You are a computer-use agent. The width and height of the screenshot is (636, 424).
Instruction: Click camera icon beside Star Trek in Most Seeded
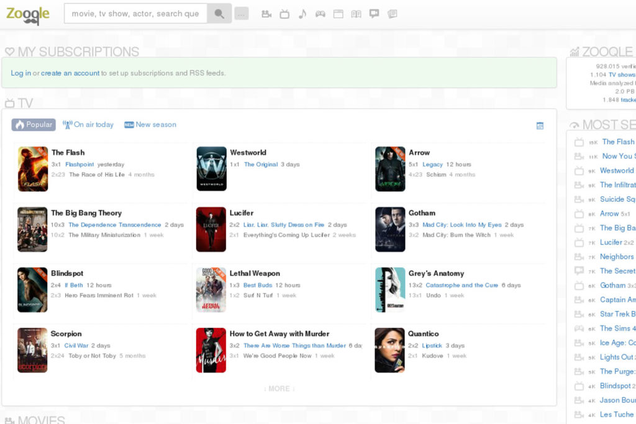[x=579, y=314]
